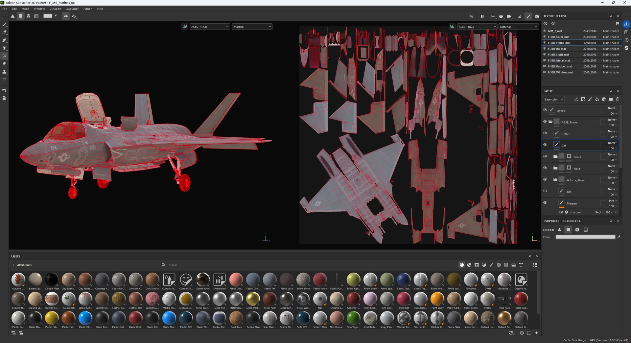631x343 pixels.
Task: Hide the Decals layer
Action: (x=545, y=133)
